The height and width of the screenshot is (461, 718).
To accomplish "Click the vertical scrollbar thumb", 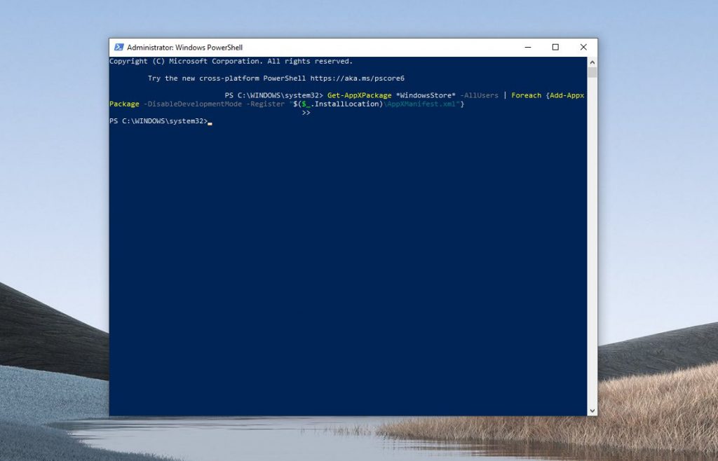I will pos(592,73).
